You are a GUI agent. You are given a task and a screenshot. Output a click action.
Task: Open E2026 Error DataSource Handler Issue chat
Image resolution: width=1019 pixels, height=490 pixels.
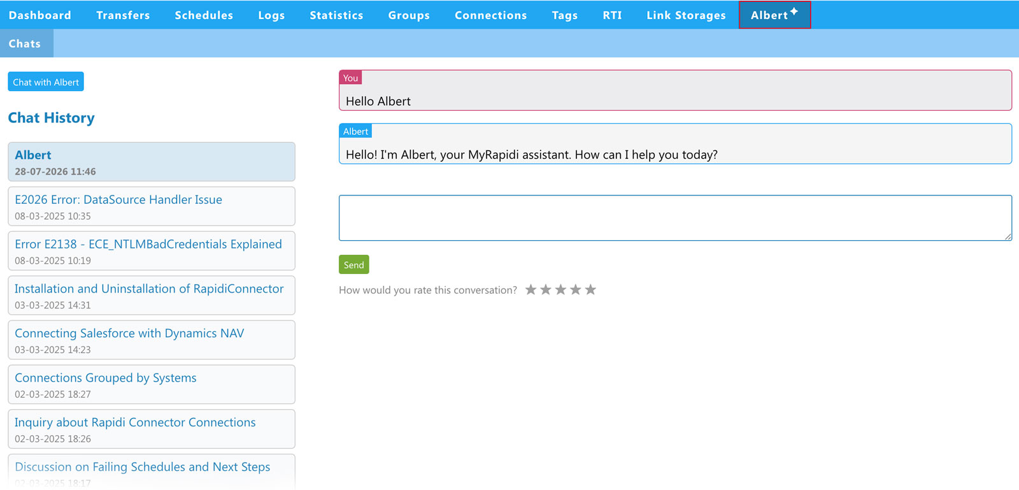[152, 206]
